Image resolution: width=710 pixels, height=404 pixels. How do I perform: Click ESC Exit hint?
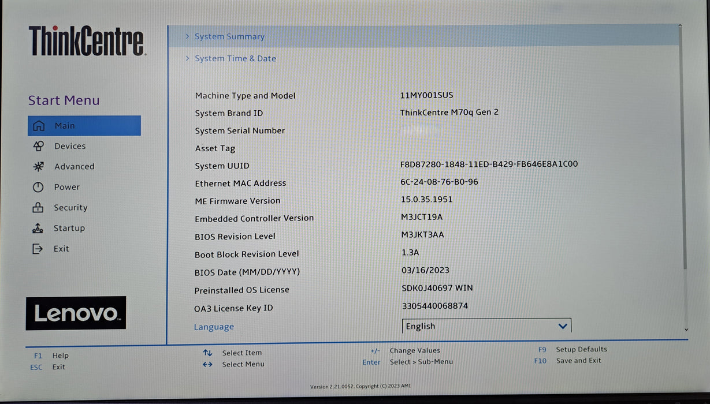(47, 367)
